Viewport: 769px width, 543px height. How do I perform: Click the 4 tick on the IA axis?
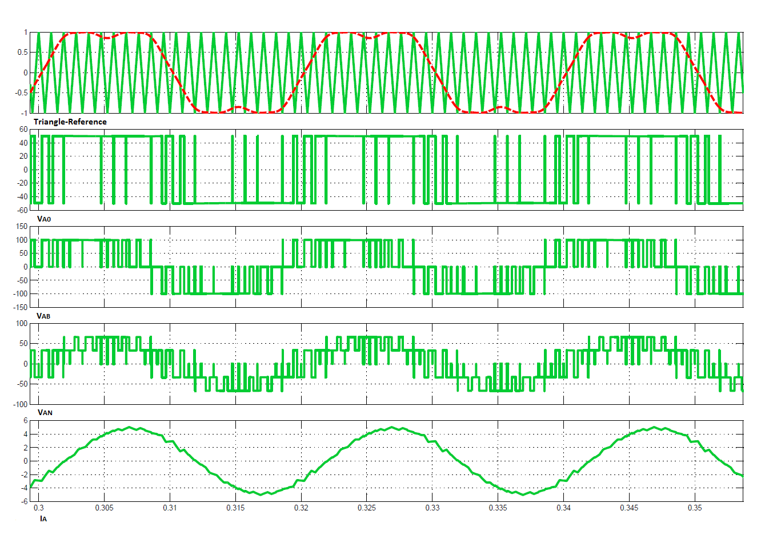click(26, 434)
